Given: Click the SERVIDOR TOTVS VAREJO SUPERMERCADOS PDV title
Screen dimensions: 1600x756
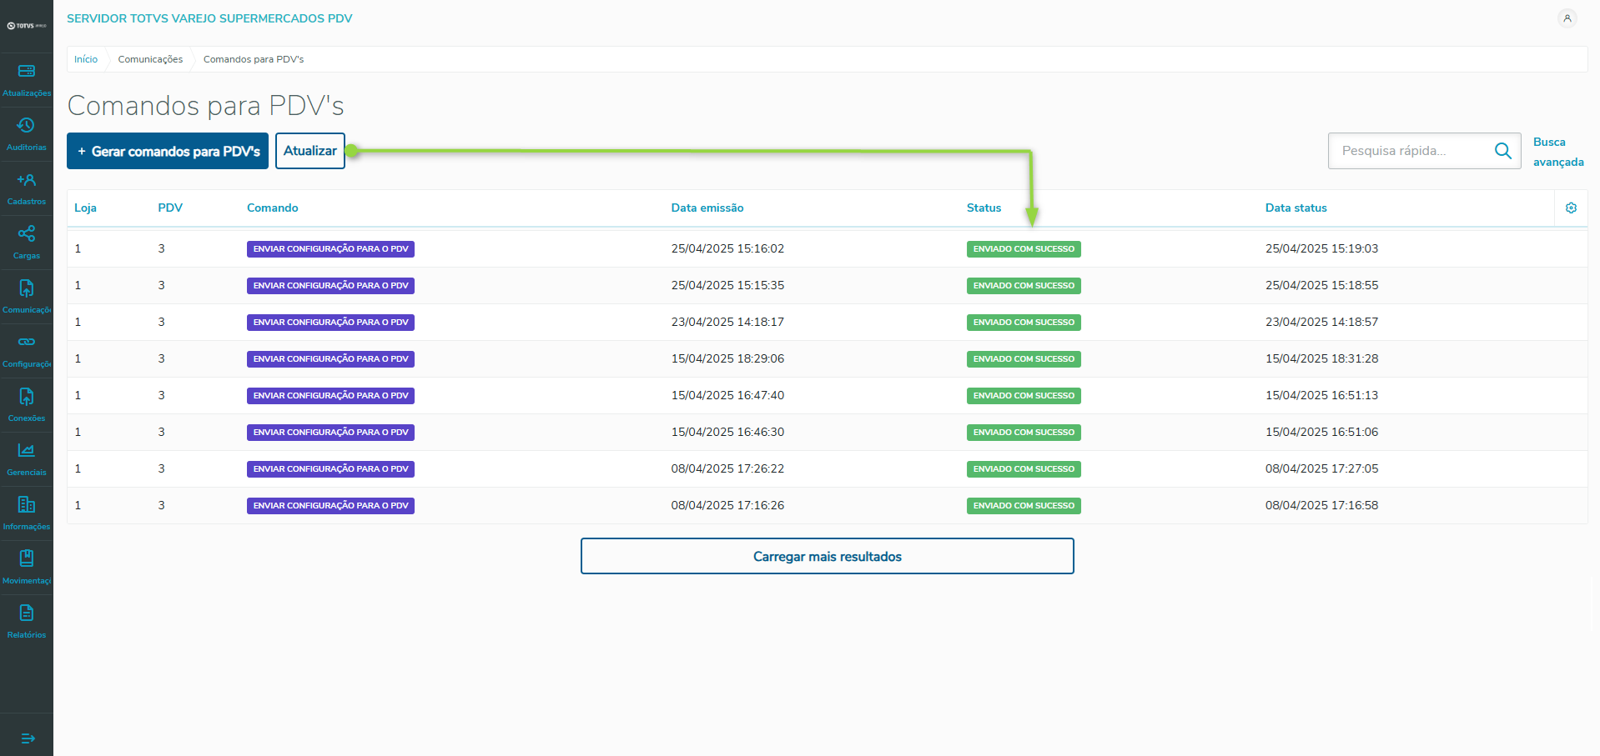Looking at the screenshot, I should pos(209,18).
